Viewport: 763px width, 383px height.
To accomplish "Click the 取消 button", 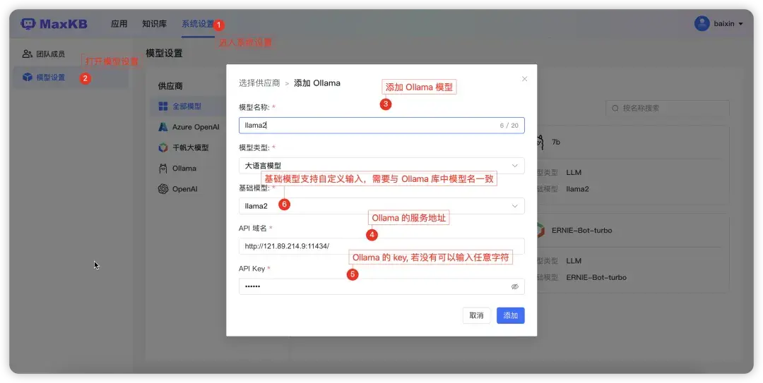I will (x=476, y=316).
